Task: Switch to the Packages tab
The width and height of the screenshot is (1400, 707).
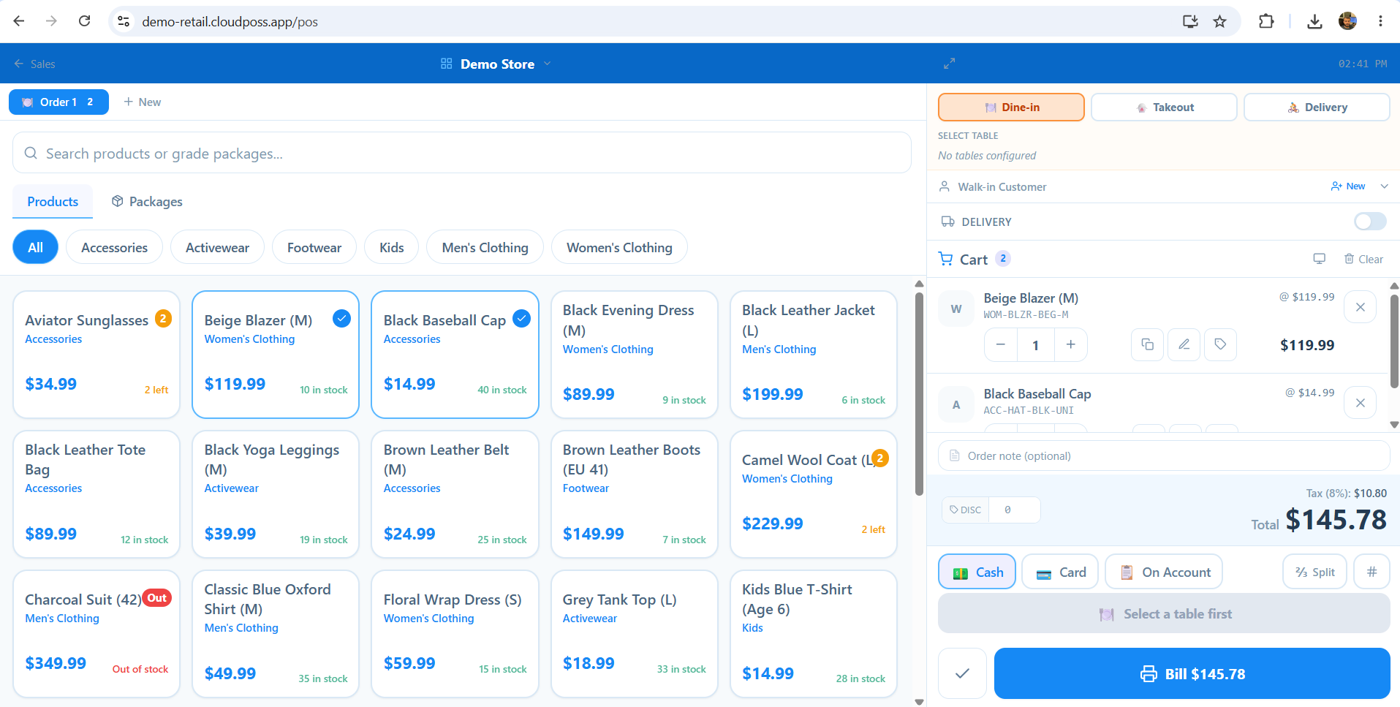Action: pos(147,201)
